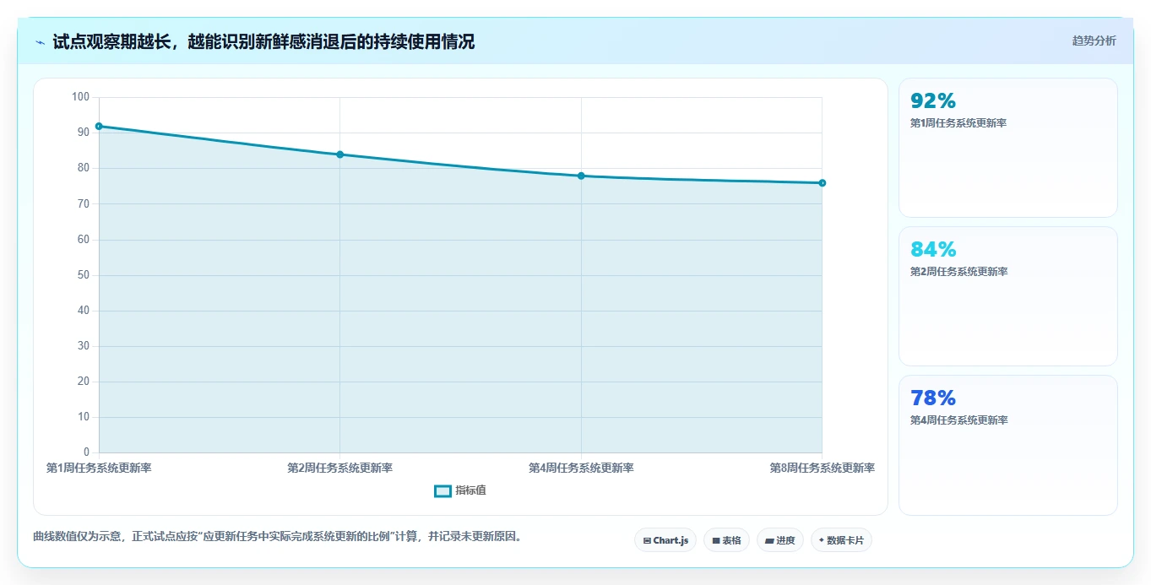Click the y-axis value 0
1151x585 pixels.
(x=86, y=452)
